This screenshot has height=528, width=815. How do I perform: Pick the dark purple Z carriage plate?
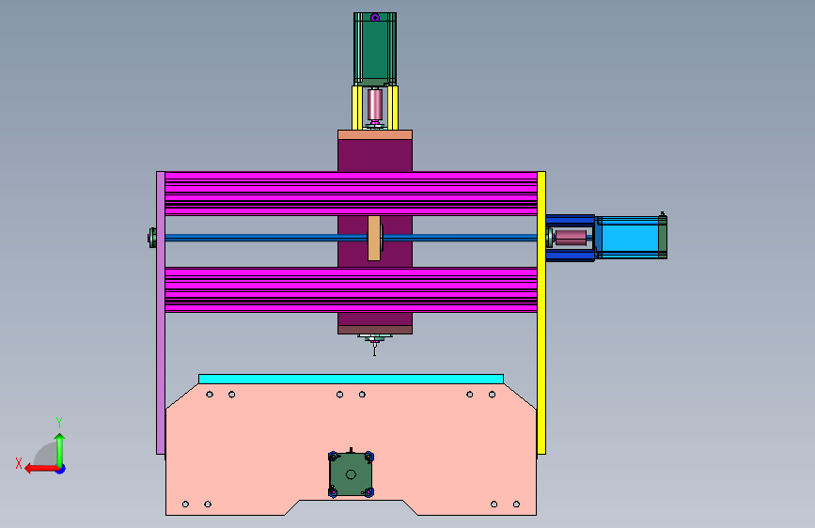[x=375, y=155]
